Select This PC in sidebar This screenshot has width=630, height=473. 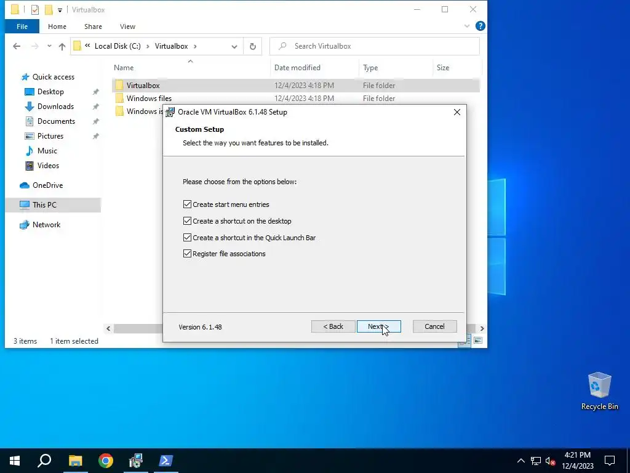44,204
